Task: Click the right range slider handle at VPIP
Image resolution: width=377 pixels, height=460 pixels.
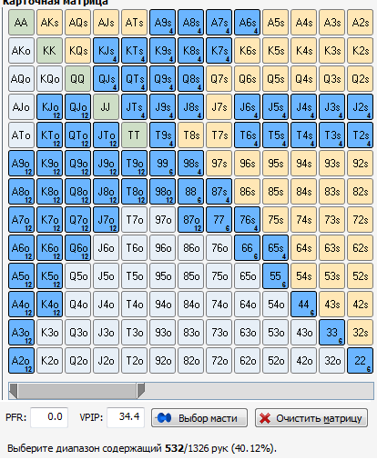Action: (140, 391)
